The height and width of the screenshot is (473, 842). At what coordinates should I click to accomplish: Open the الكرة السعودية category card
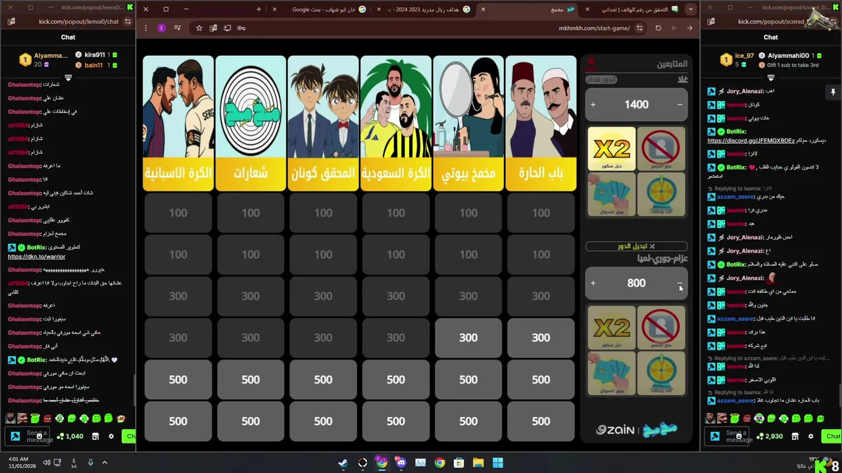pos(396,124)
